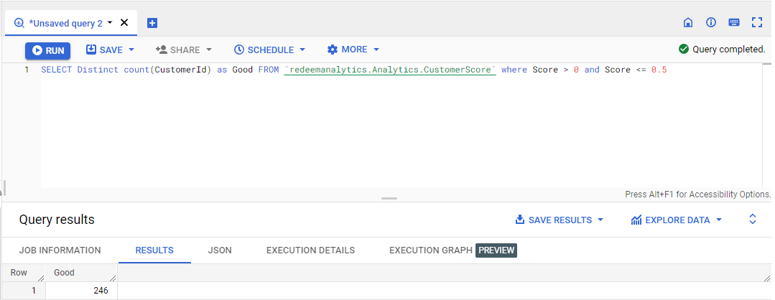Click line number 1 in editor gutter
The image size is (775, 300).
pyautogui.click(x=27, y=70)
